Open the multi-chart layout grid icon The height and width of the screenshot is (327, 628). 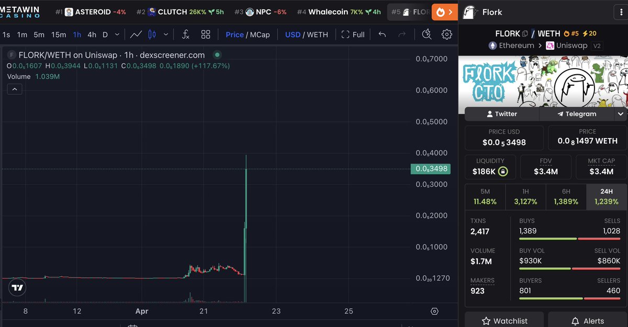click(x=206, y=35)
